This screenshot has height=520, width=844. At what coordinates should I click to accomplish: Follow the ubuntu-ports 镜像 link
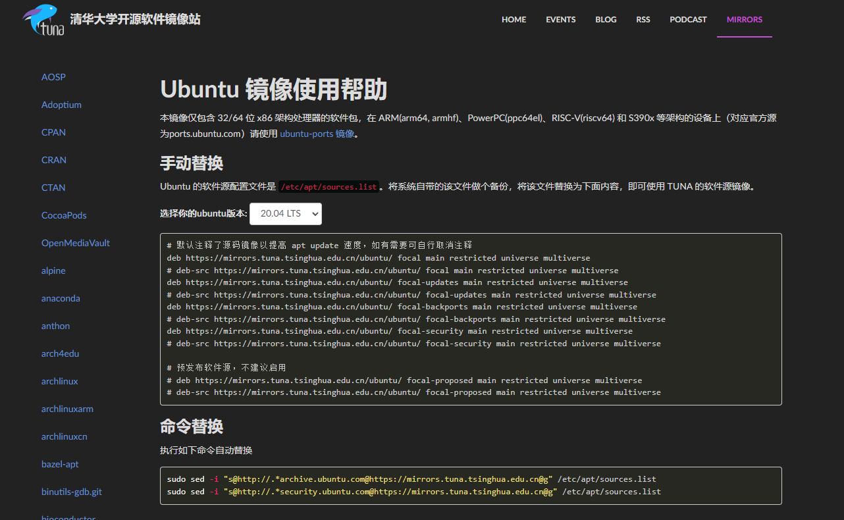(x=317, y=134)
